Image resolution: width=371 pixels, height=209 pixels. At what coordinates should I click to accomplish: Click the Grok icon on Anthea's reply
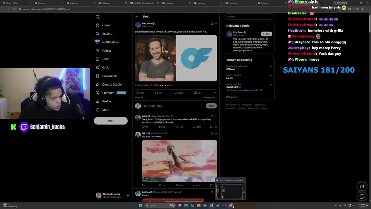(x=212, y=192)
